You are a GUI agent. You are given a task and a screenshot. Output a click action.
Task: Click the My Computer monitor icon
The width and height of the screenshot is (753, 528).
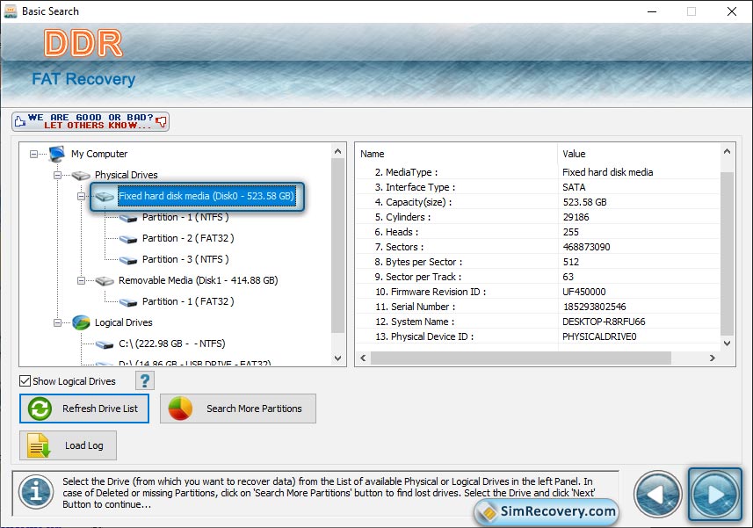tap(56, 154)
